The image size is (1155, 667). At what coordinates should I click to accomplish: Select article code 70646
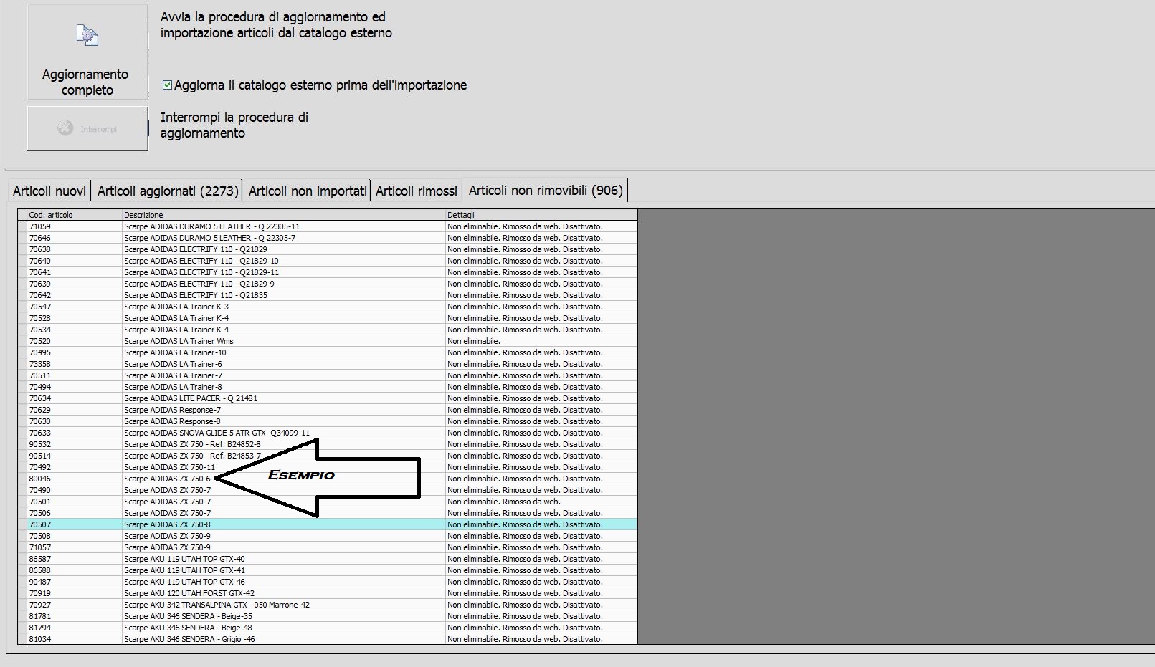click(40, 238)
